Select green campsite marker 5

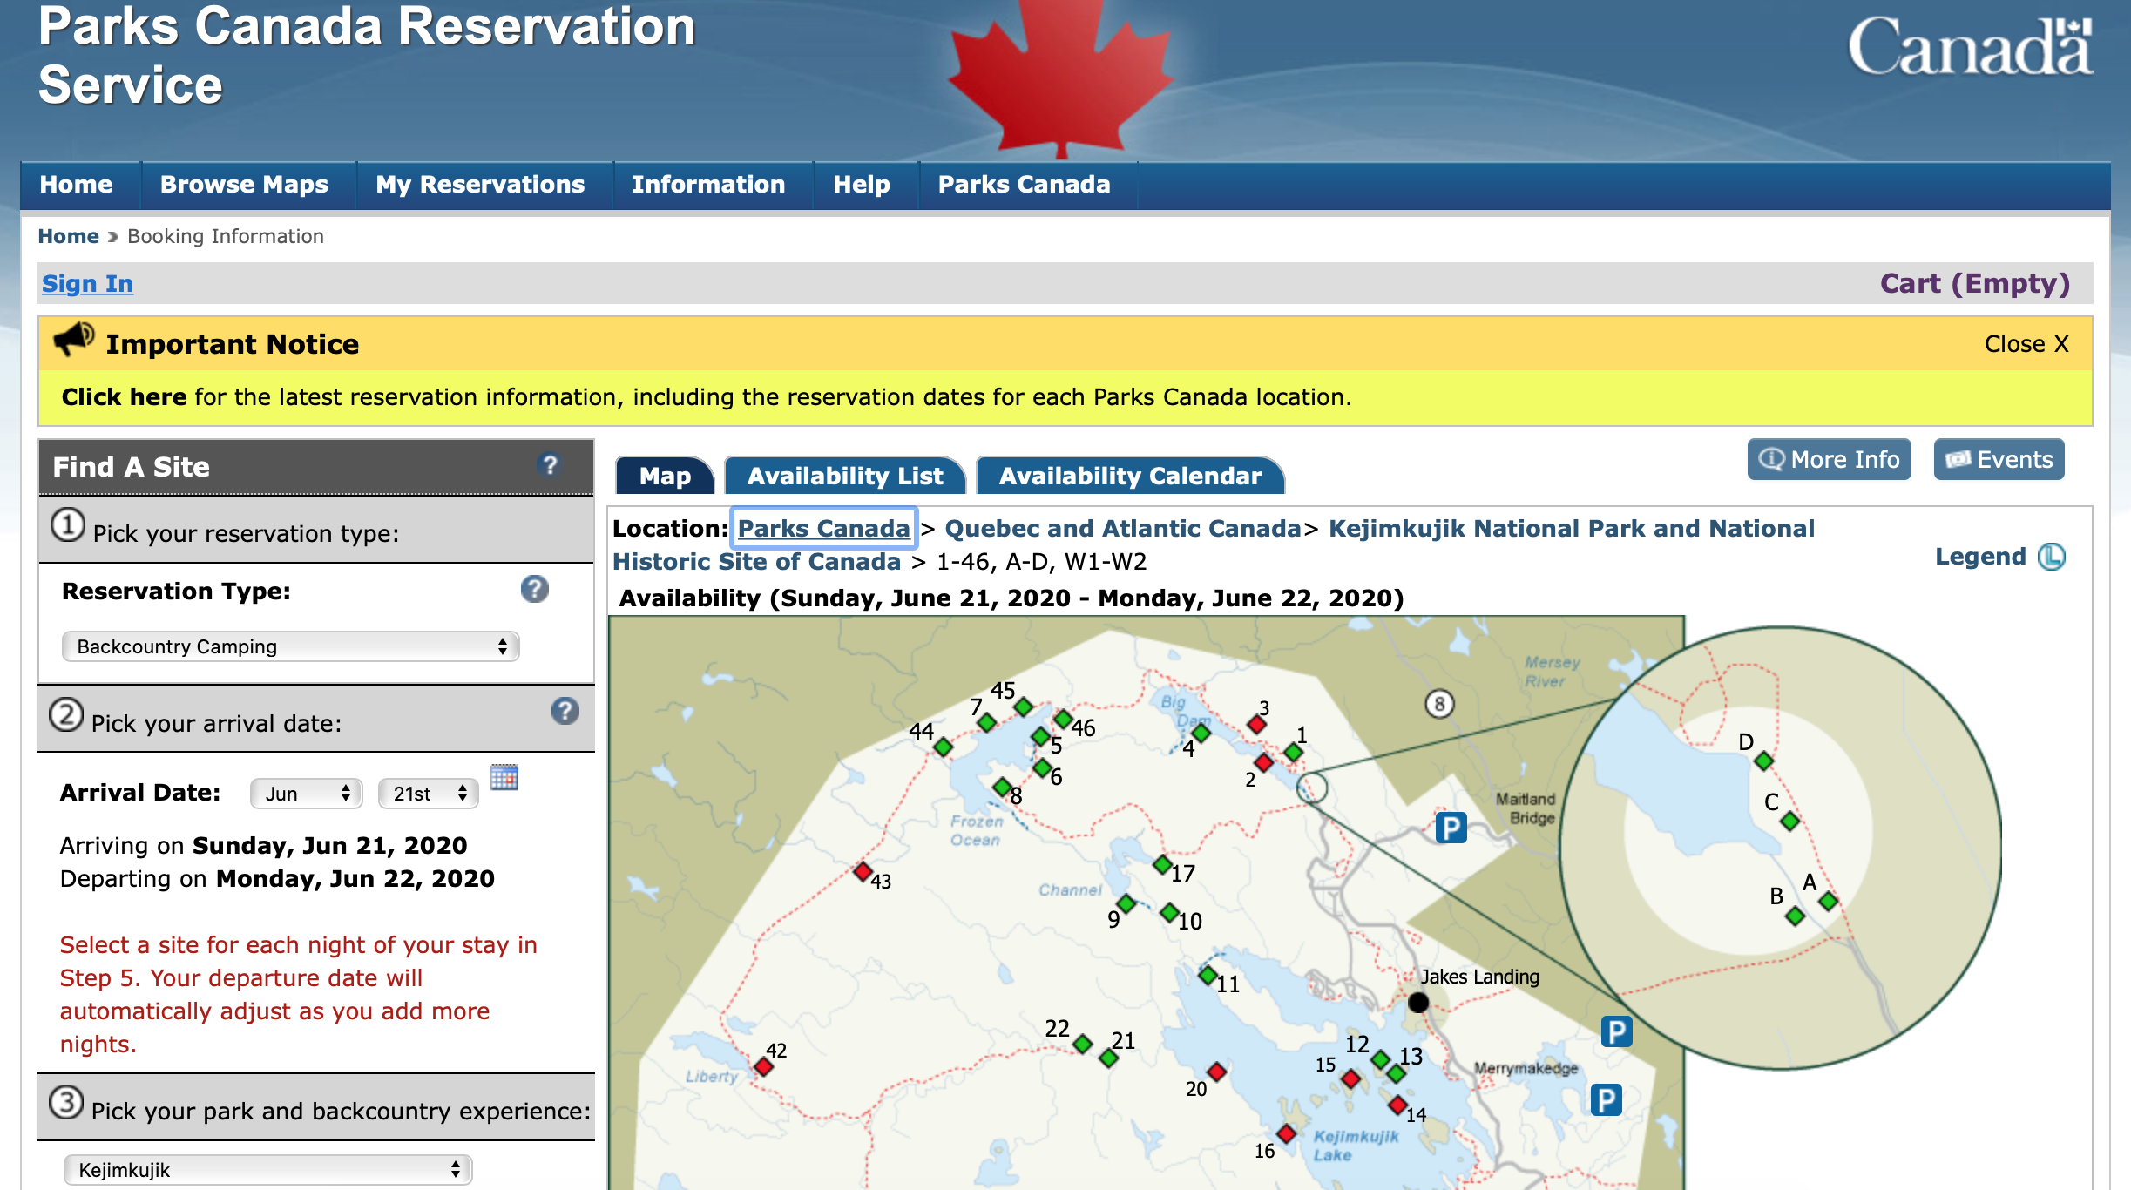click(x=1040, y=737)
